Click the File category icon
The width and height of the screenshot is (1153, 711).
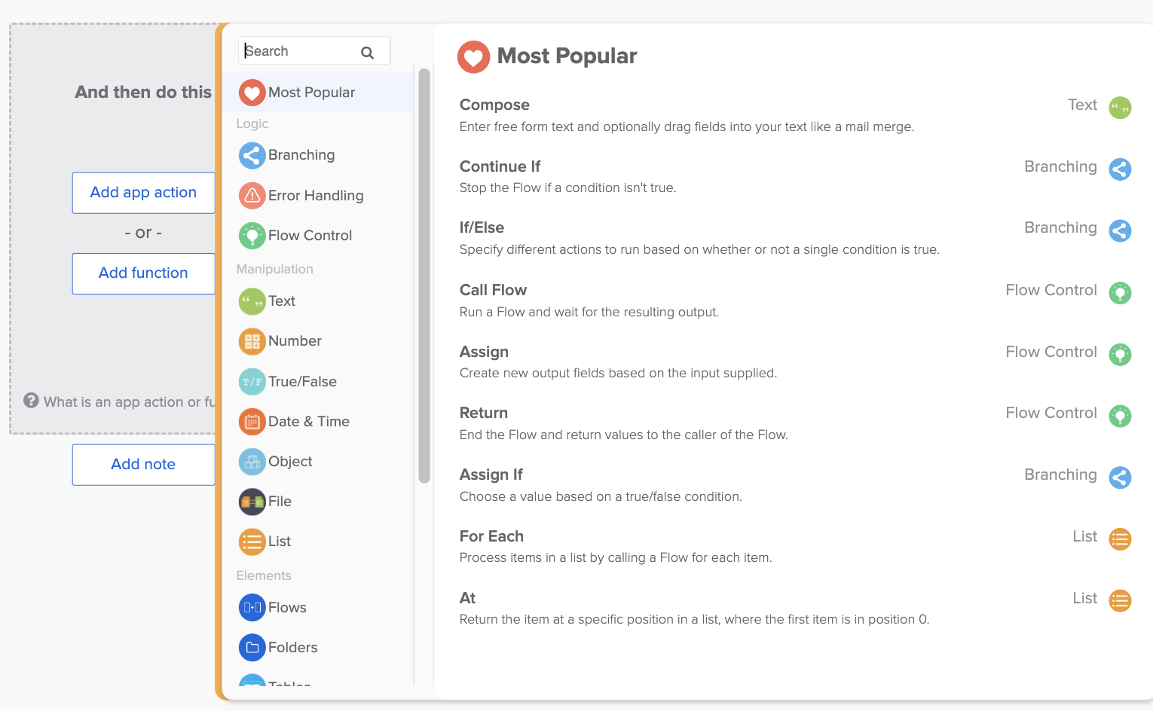click(x=252, y=502)
